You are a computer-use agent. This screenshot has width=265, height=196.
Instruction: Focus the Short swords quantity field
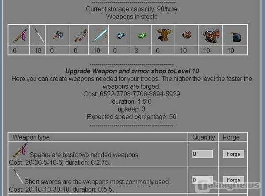(x=202, y=180)
